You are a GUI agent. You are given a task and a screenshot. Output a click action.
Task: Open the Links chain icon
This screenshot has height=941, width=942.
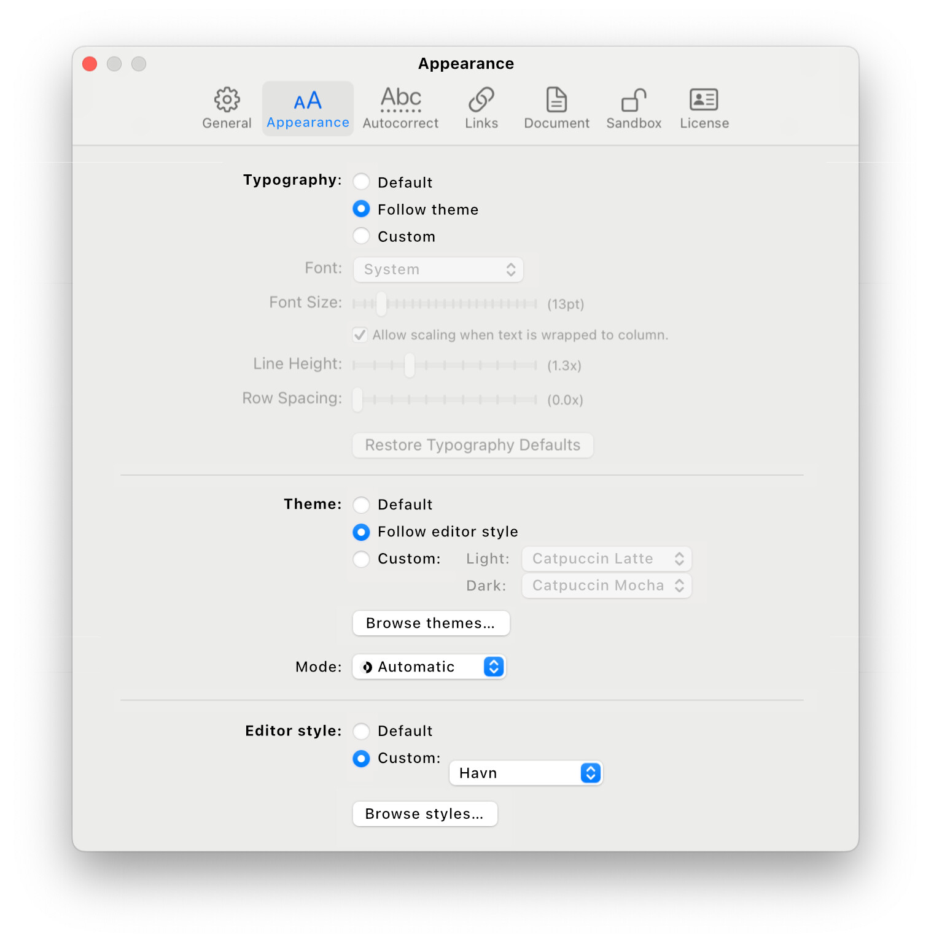point(481,100)
